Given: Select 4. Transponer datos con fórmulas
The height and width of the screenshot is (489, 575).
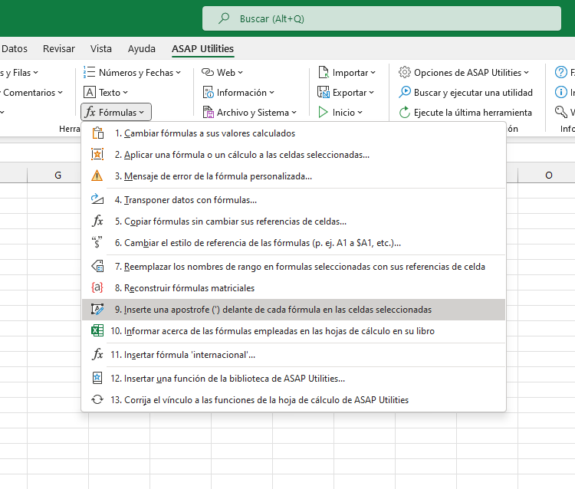Looking at the screenshot, I should (x=294, y=199).
